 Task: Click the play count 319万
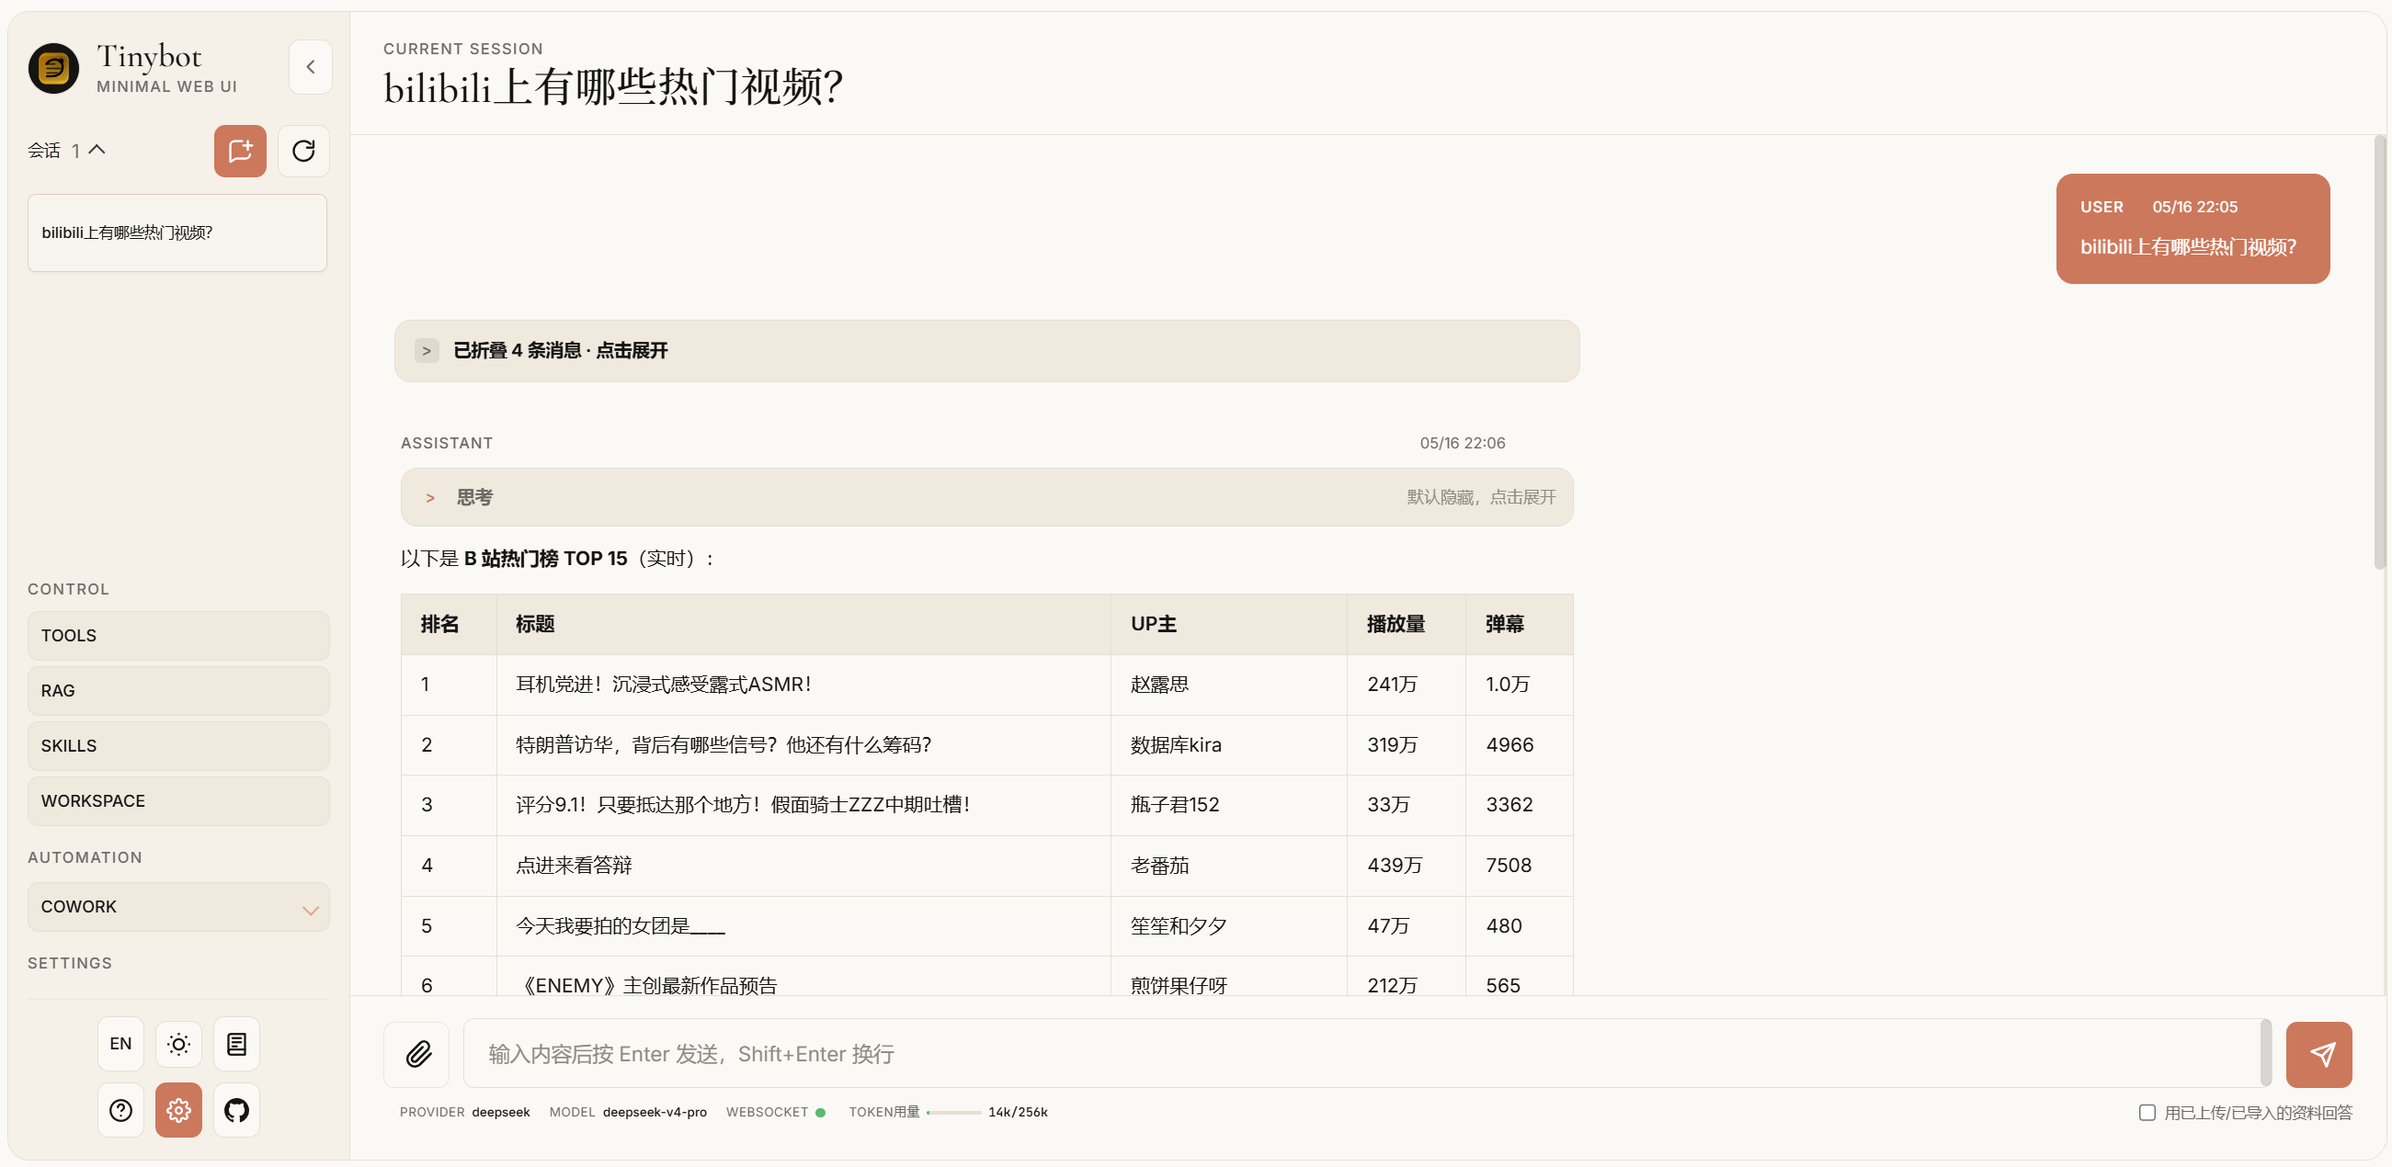click(1392, 744)
